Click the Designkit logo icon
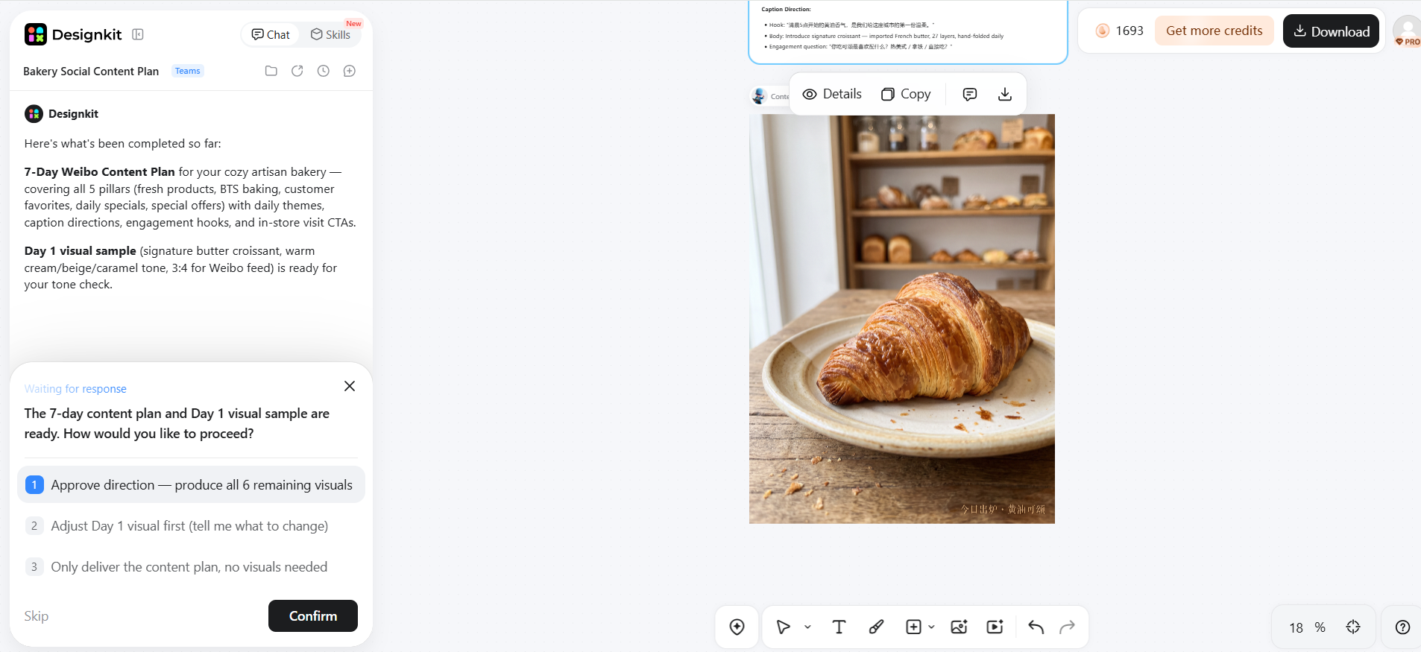 click(35, 34)
